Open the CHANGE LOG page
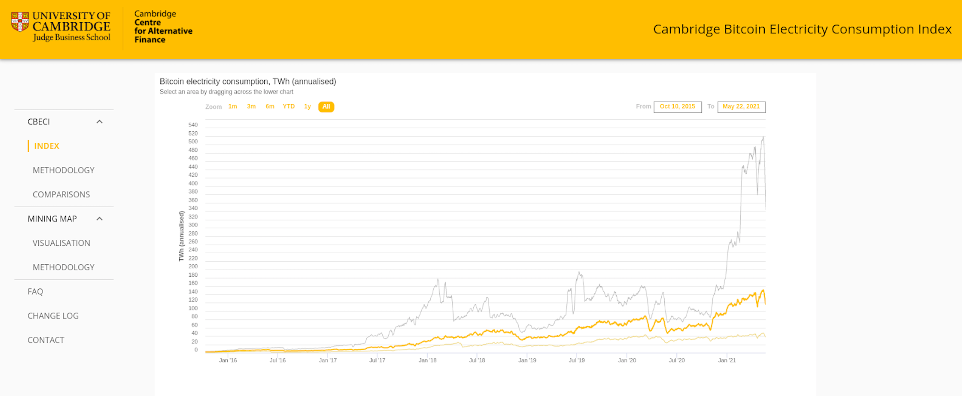The height and width of the screenshot is (396, 962). (x=53, y=315)
